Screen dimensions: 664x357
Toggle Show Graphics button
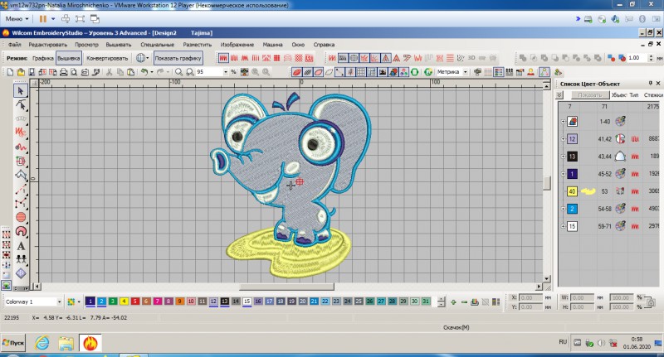point(178,58)
